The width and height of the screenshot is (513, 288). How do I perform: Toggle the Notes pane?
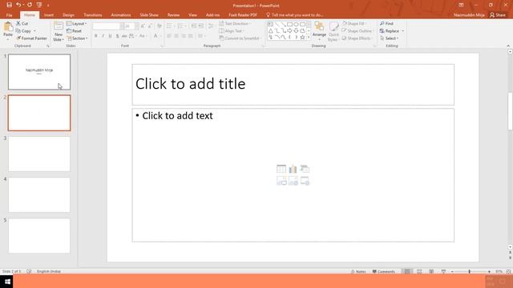pyautogui.click(x=358, y=271)
